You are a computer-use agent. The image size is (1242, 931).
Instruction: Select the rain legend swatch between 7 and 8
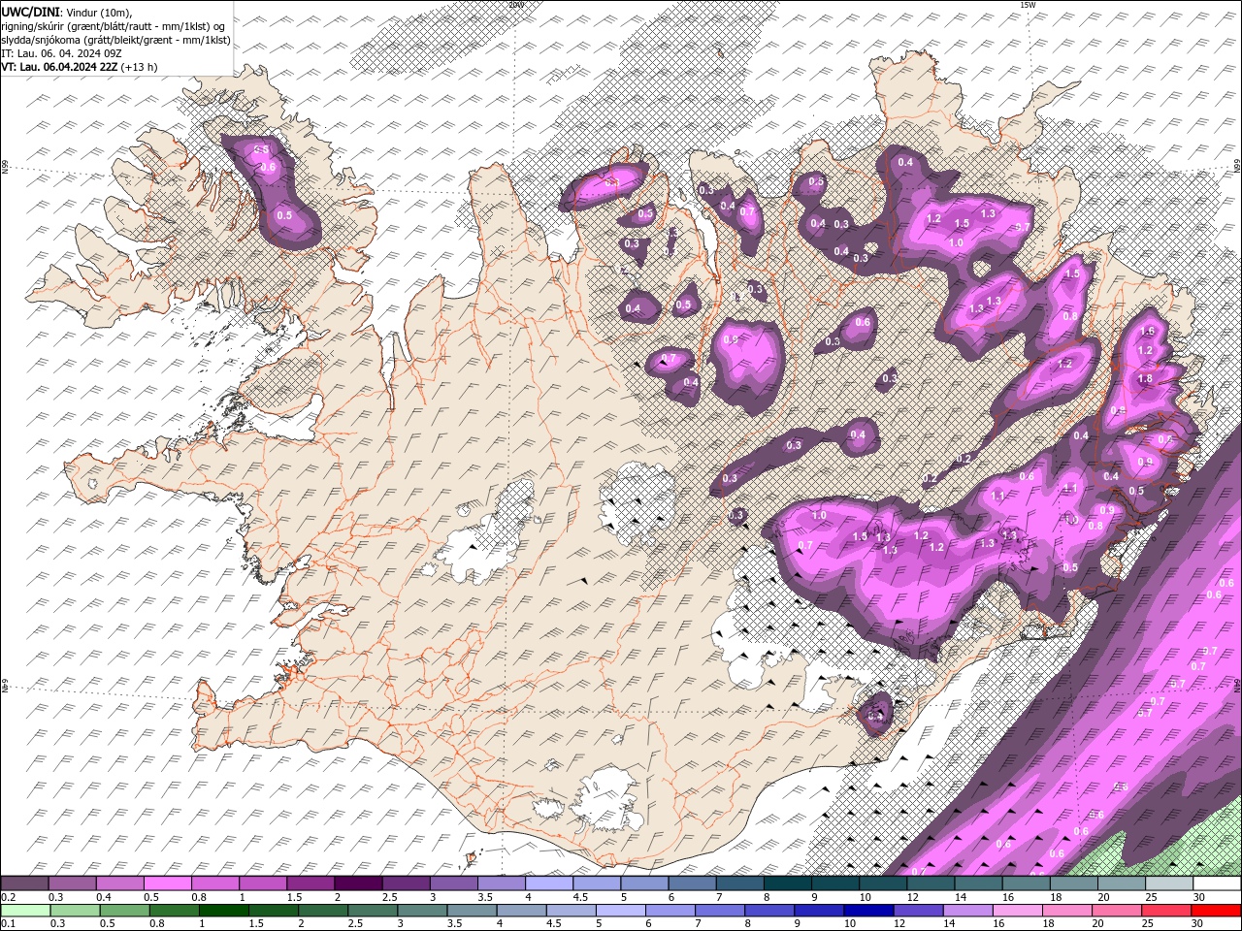[x=721, y=910]
